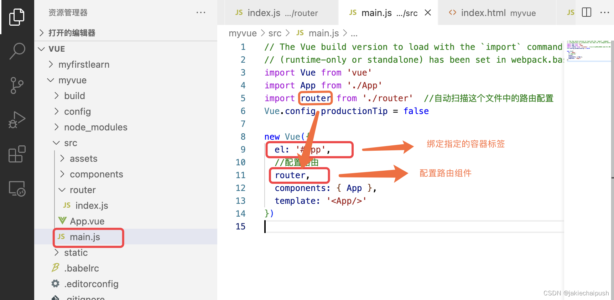Click the breadcrumb ellipsis symbol segment
This screenshot has width=614, height=300.
(x=354, y=34)
